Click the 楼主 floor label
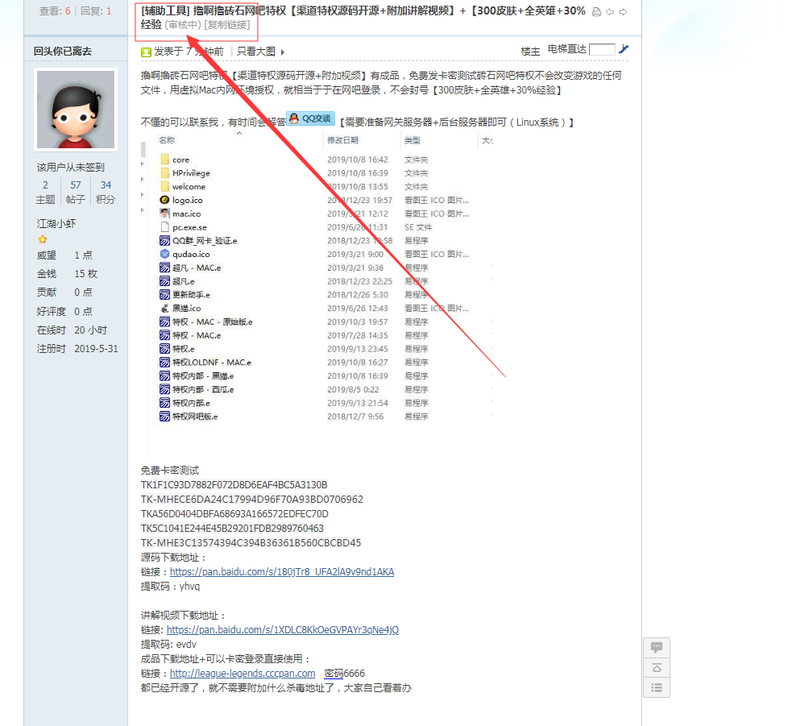 coord(531,51)
